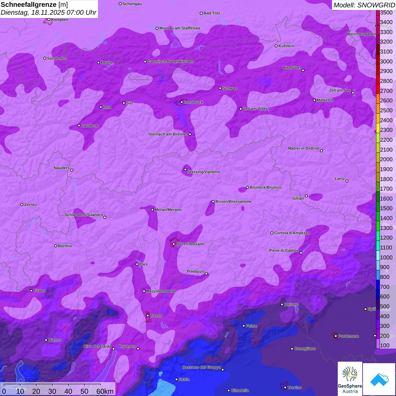Click the Conegliano label
Image resolution: width=396 pixels, height=396 pixels.
[305, 348]
